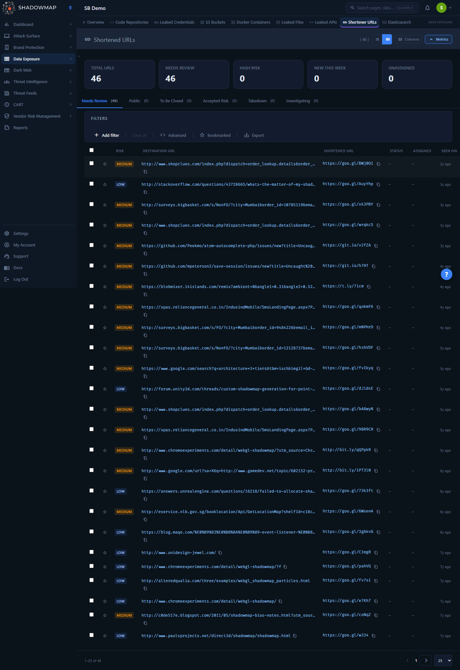Open the rows-per-page dropdown showing 25
This screenshot has width=460, height=670.
[x=444, y=660]
